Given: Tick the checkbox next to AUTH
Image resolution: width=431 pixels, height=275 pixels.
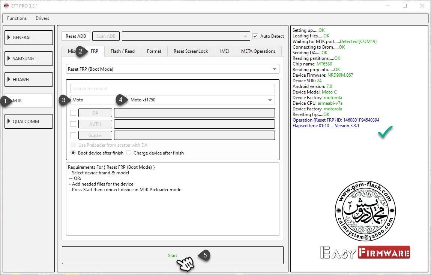Looking at the screenshot, I should [74, 124].
